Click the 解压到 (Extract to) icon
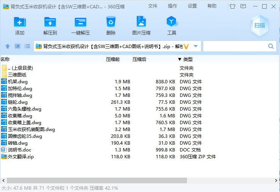Screen dimensions: 280x192 coord(50,22)
